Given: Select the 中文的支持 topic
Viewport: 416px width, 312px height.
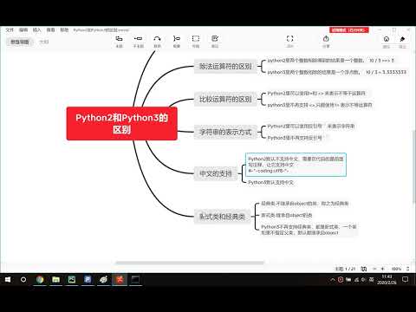Looking at the screenshot, I should [216, 173].
